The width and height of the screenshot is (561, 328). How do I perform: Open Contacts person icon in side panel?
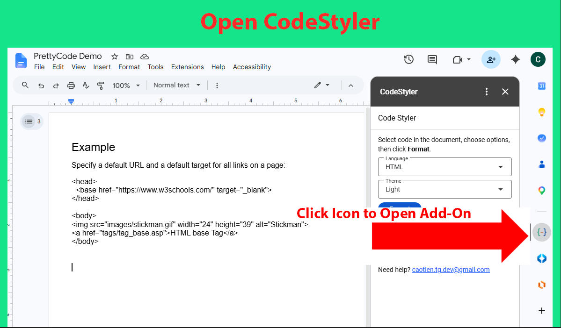pyautogui.click(x=542, y=164)
